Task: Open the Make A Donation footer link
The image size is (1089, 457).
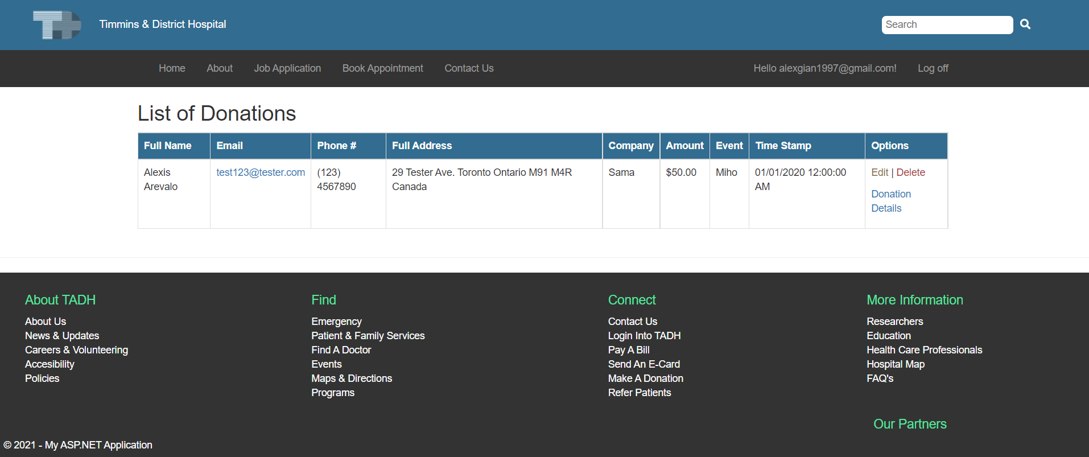Action: coord(645,378)
